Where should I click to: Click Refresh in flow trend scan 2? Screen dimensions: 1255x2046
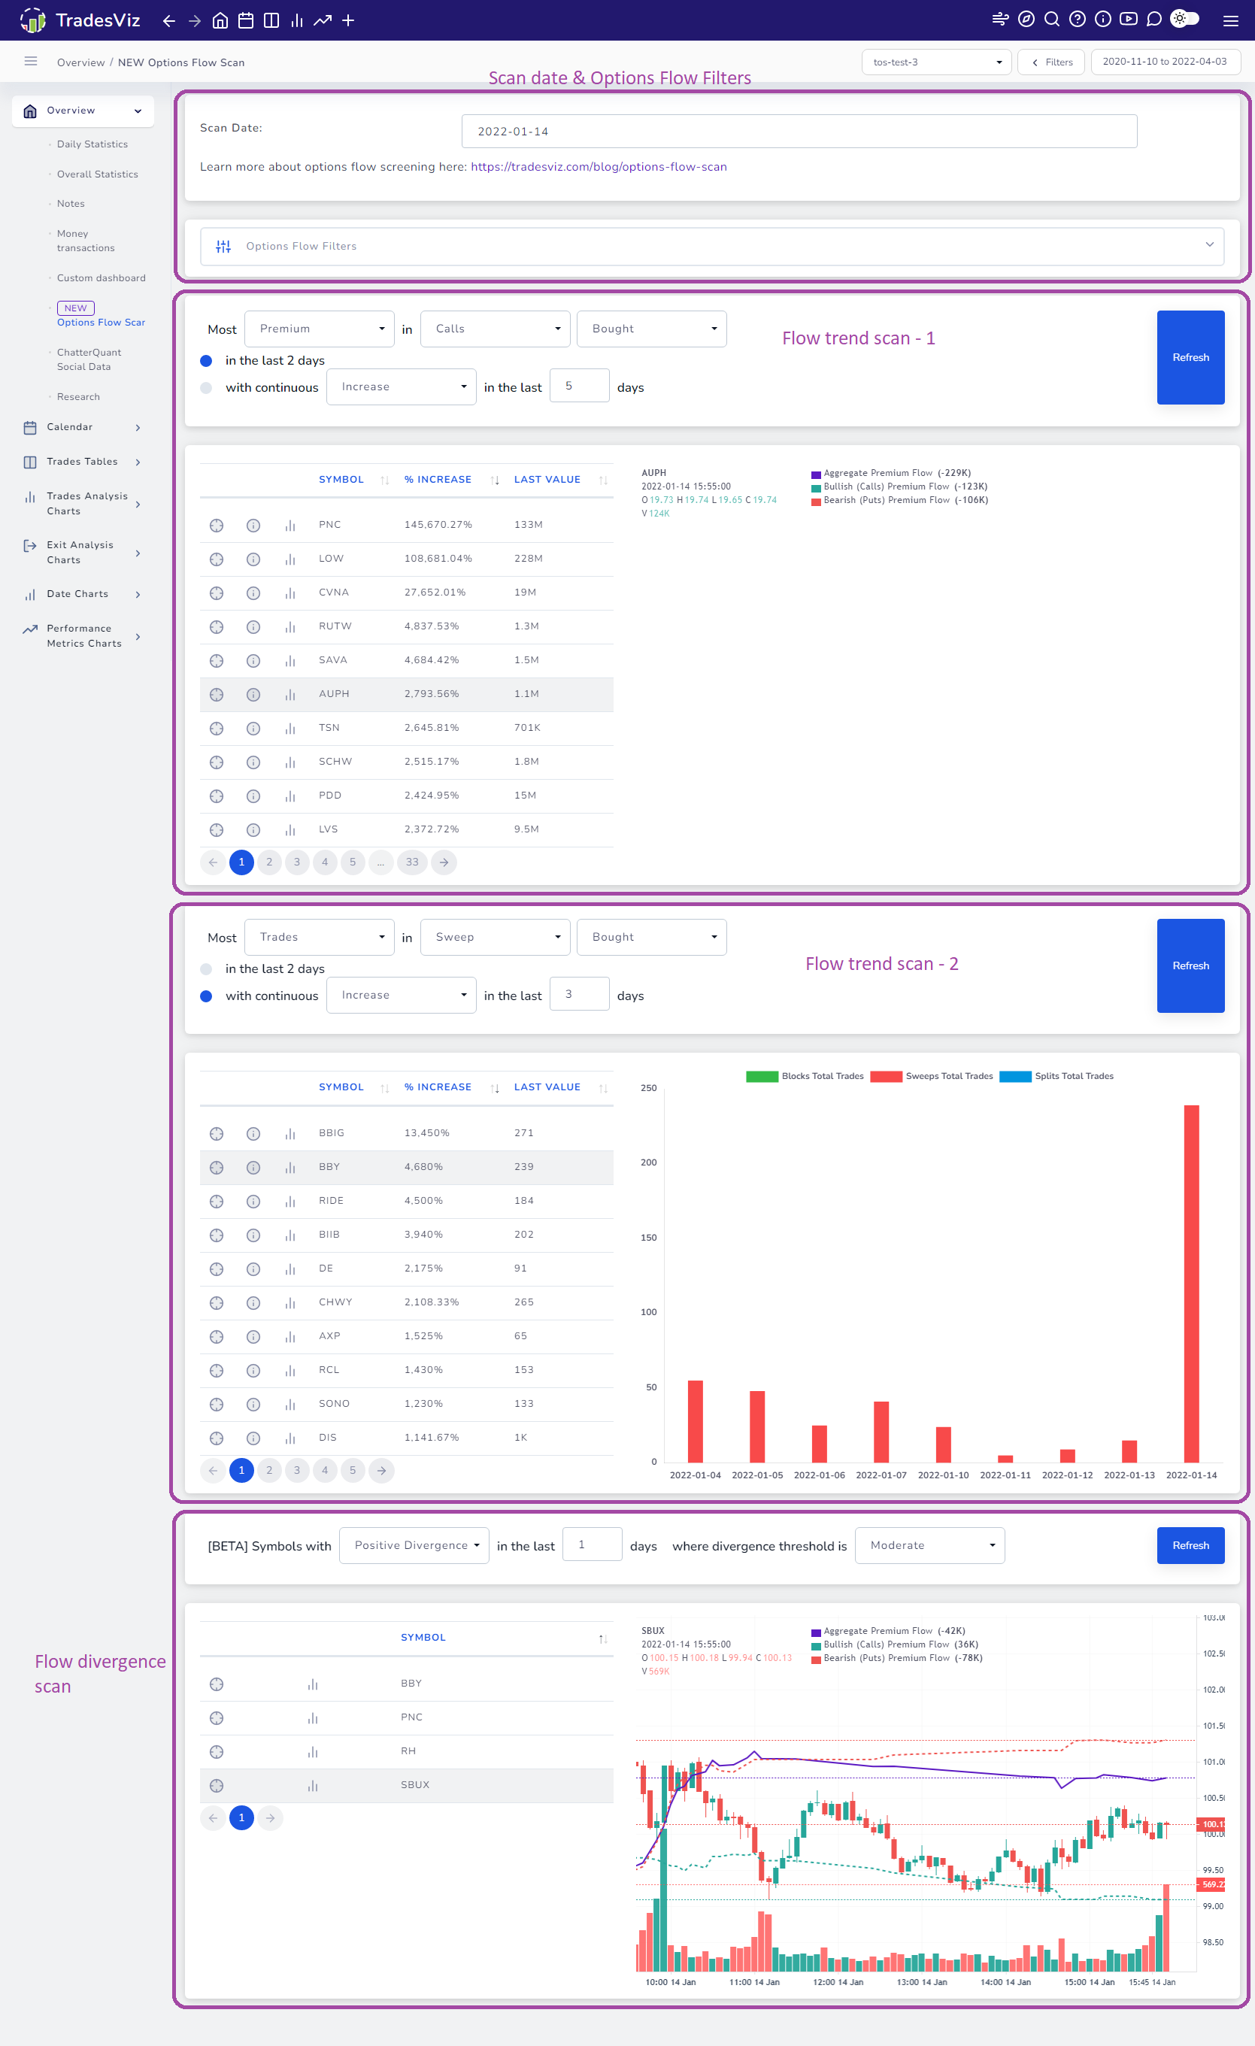pos(1190,965)
